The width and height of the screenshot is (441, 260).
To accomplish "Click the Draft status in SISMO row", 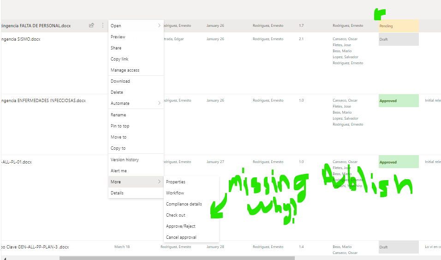I will pos(399,39).
